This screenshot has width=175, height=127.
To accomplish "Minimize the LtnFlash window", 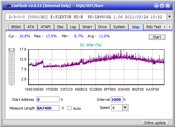I will (156, 6).
